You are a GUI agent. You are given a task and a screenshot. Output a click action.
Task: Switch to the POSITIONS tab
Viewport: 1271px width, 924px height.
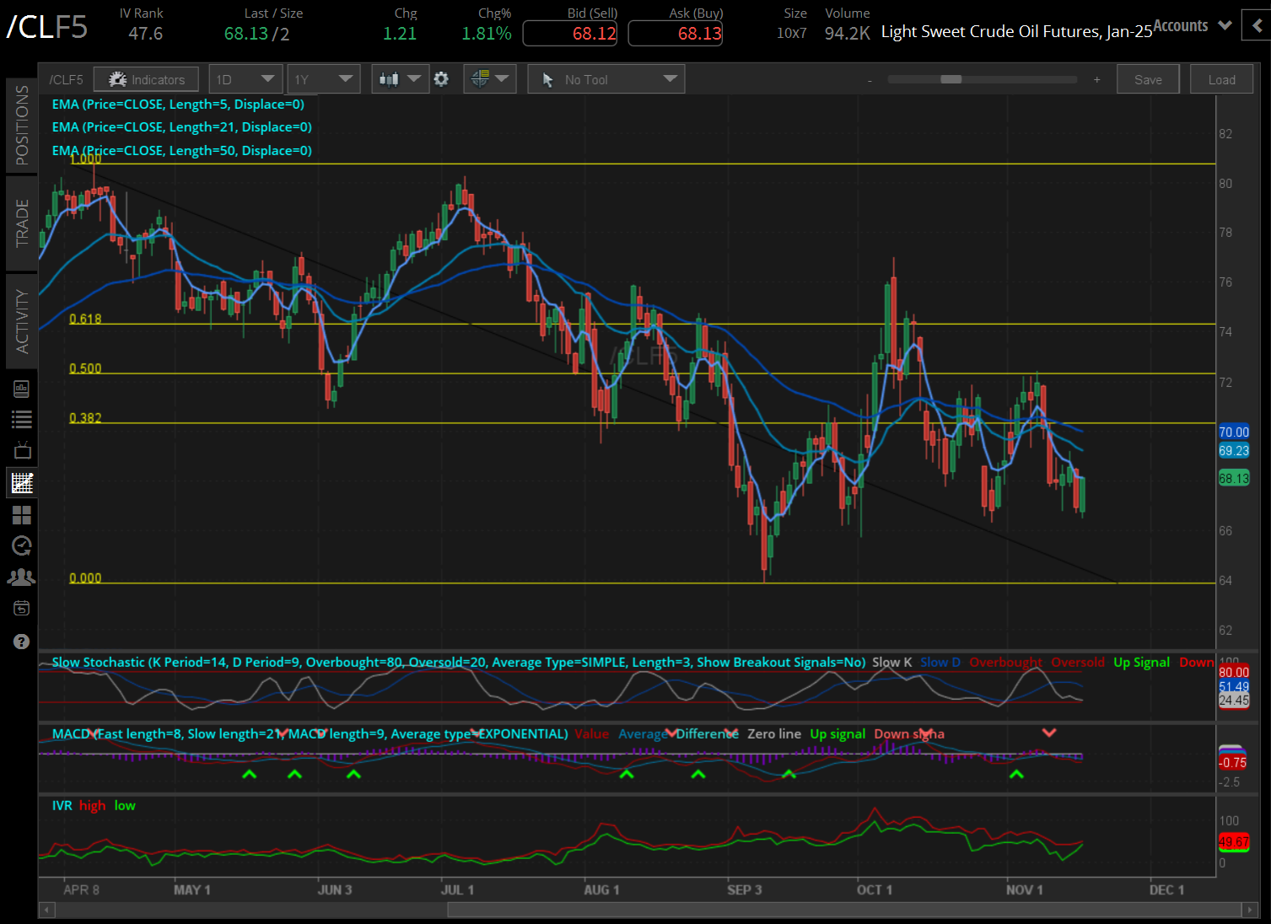22,125
